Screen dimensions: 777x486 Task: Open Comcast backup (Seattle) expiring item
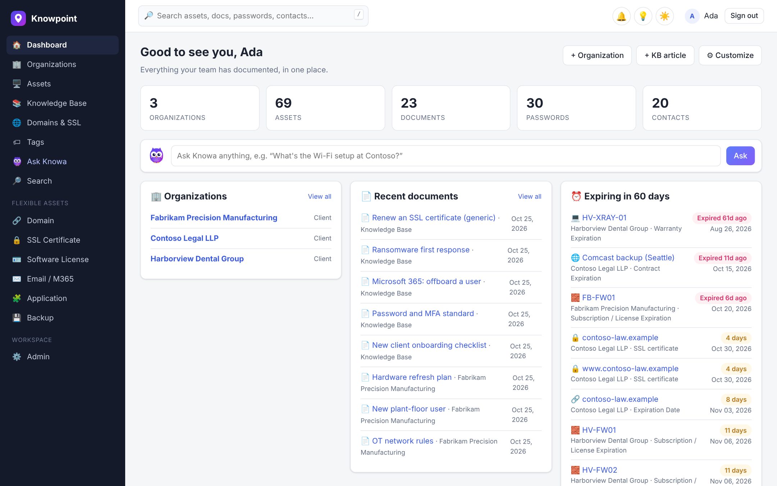(628, 258)
